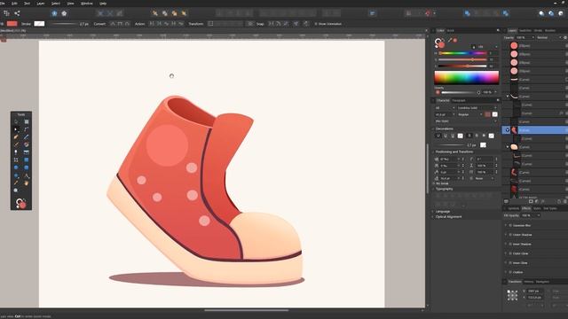Switch to the Navigator tab
The image size is (568, 319).
[542, 282]
